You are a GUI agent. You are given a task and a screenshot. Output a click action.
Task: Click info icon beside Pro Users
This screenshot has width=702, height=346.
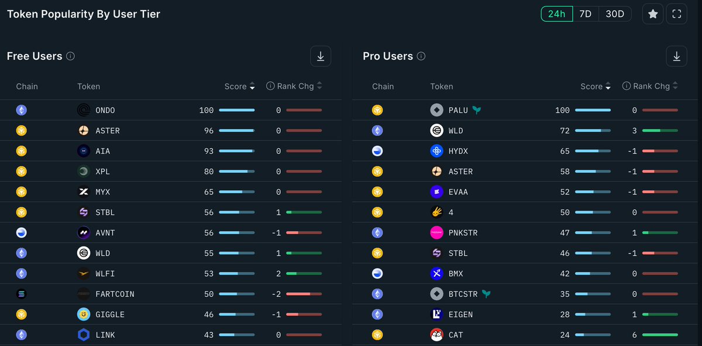click(421, 56)
